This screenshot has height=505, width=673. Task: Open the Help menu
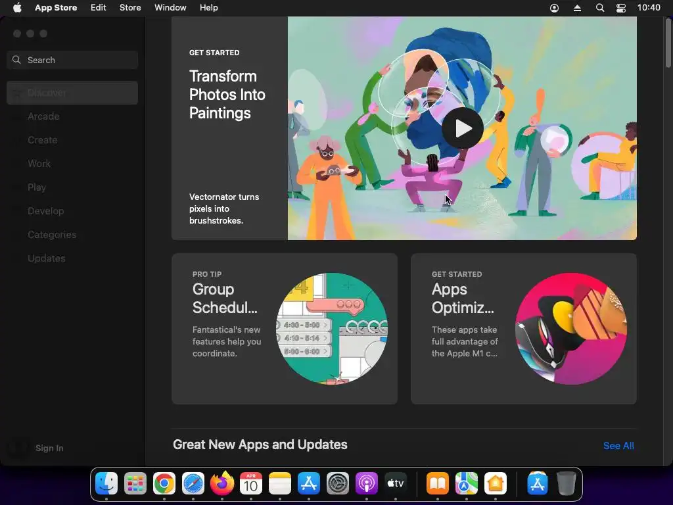pos(208,8)
